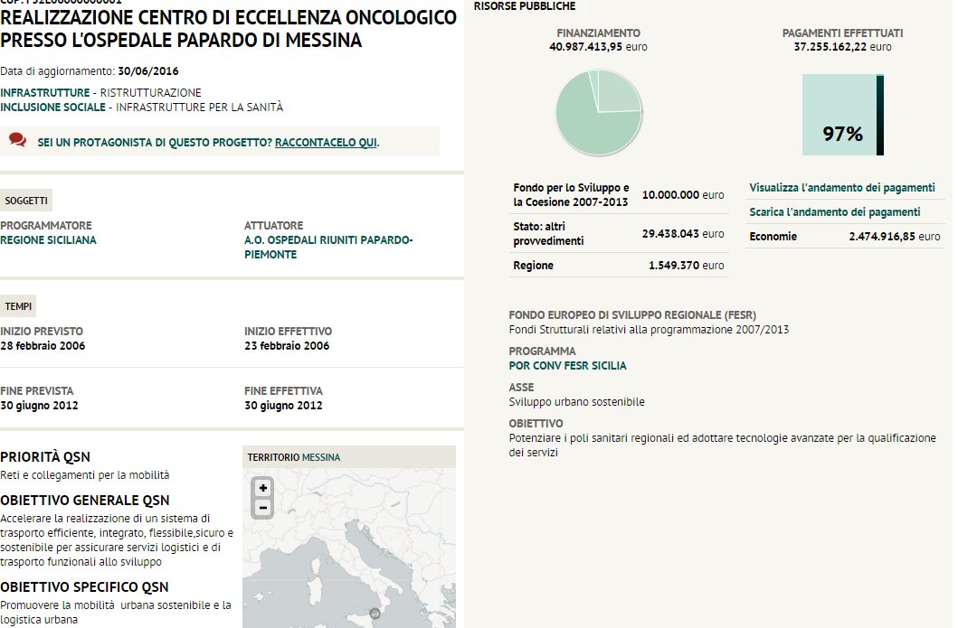
Task: Click INIZIO EFFETTIVO date 23 febbraio 2006
Action: [287, 345]
